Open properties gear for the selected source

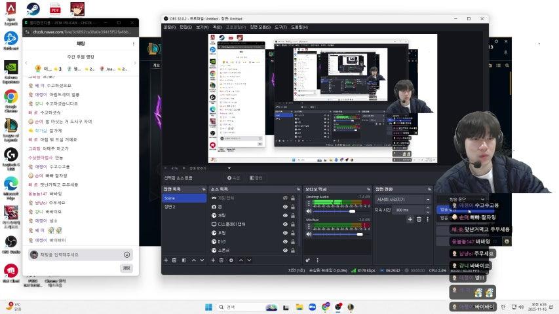[231, 260]
